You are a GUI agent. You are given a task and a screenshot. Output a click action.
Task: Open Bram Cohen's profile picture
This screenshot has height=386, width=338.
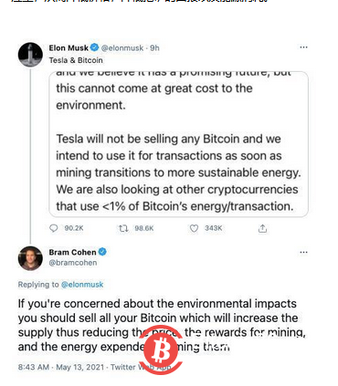[x=30, y=258]
